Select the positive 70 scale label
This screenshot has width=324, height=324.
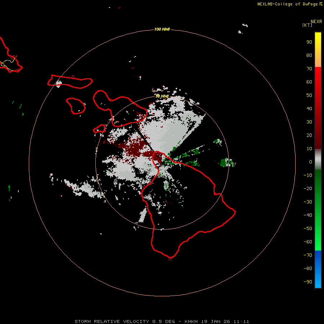(x=309, y=69)
